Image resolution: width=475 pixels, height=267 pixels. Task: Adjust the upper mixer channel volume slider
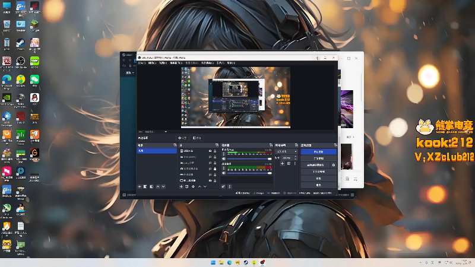click(x=249, y=158)
